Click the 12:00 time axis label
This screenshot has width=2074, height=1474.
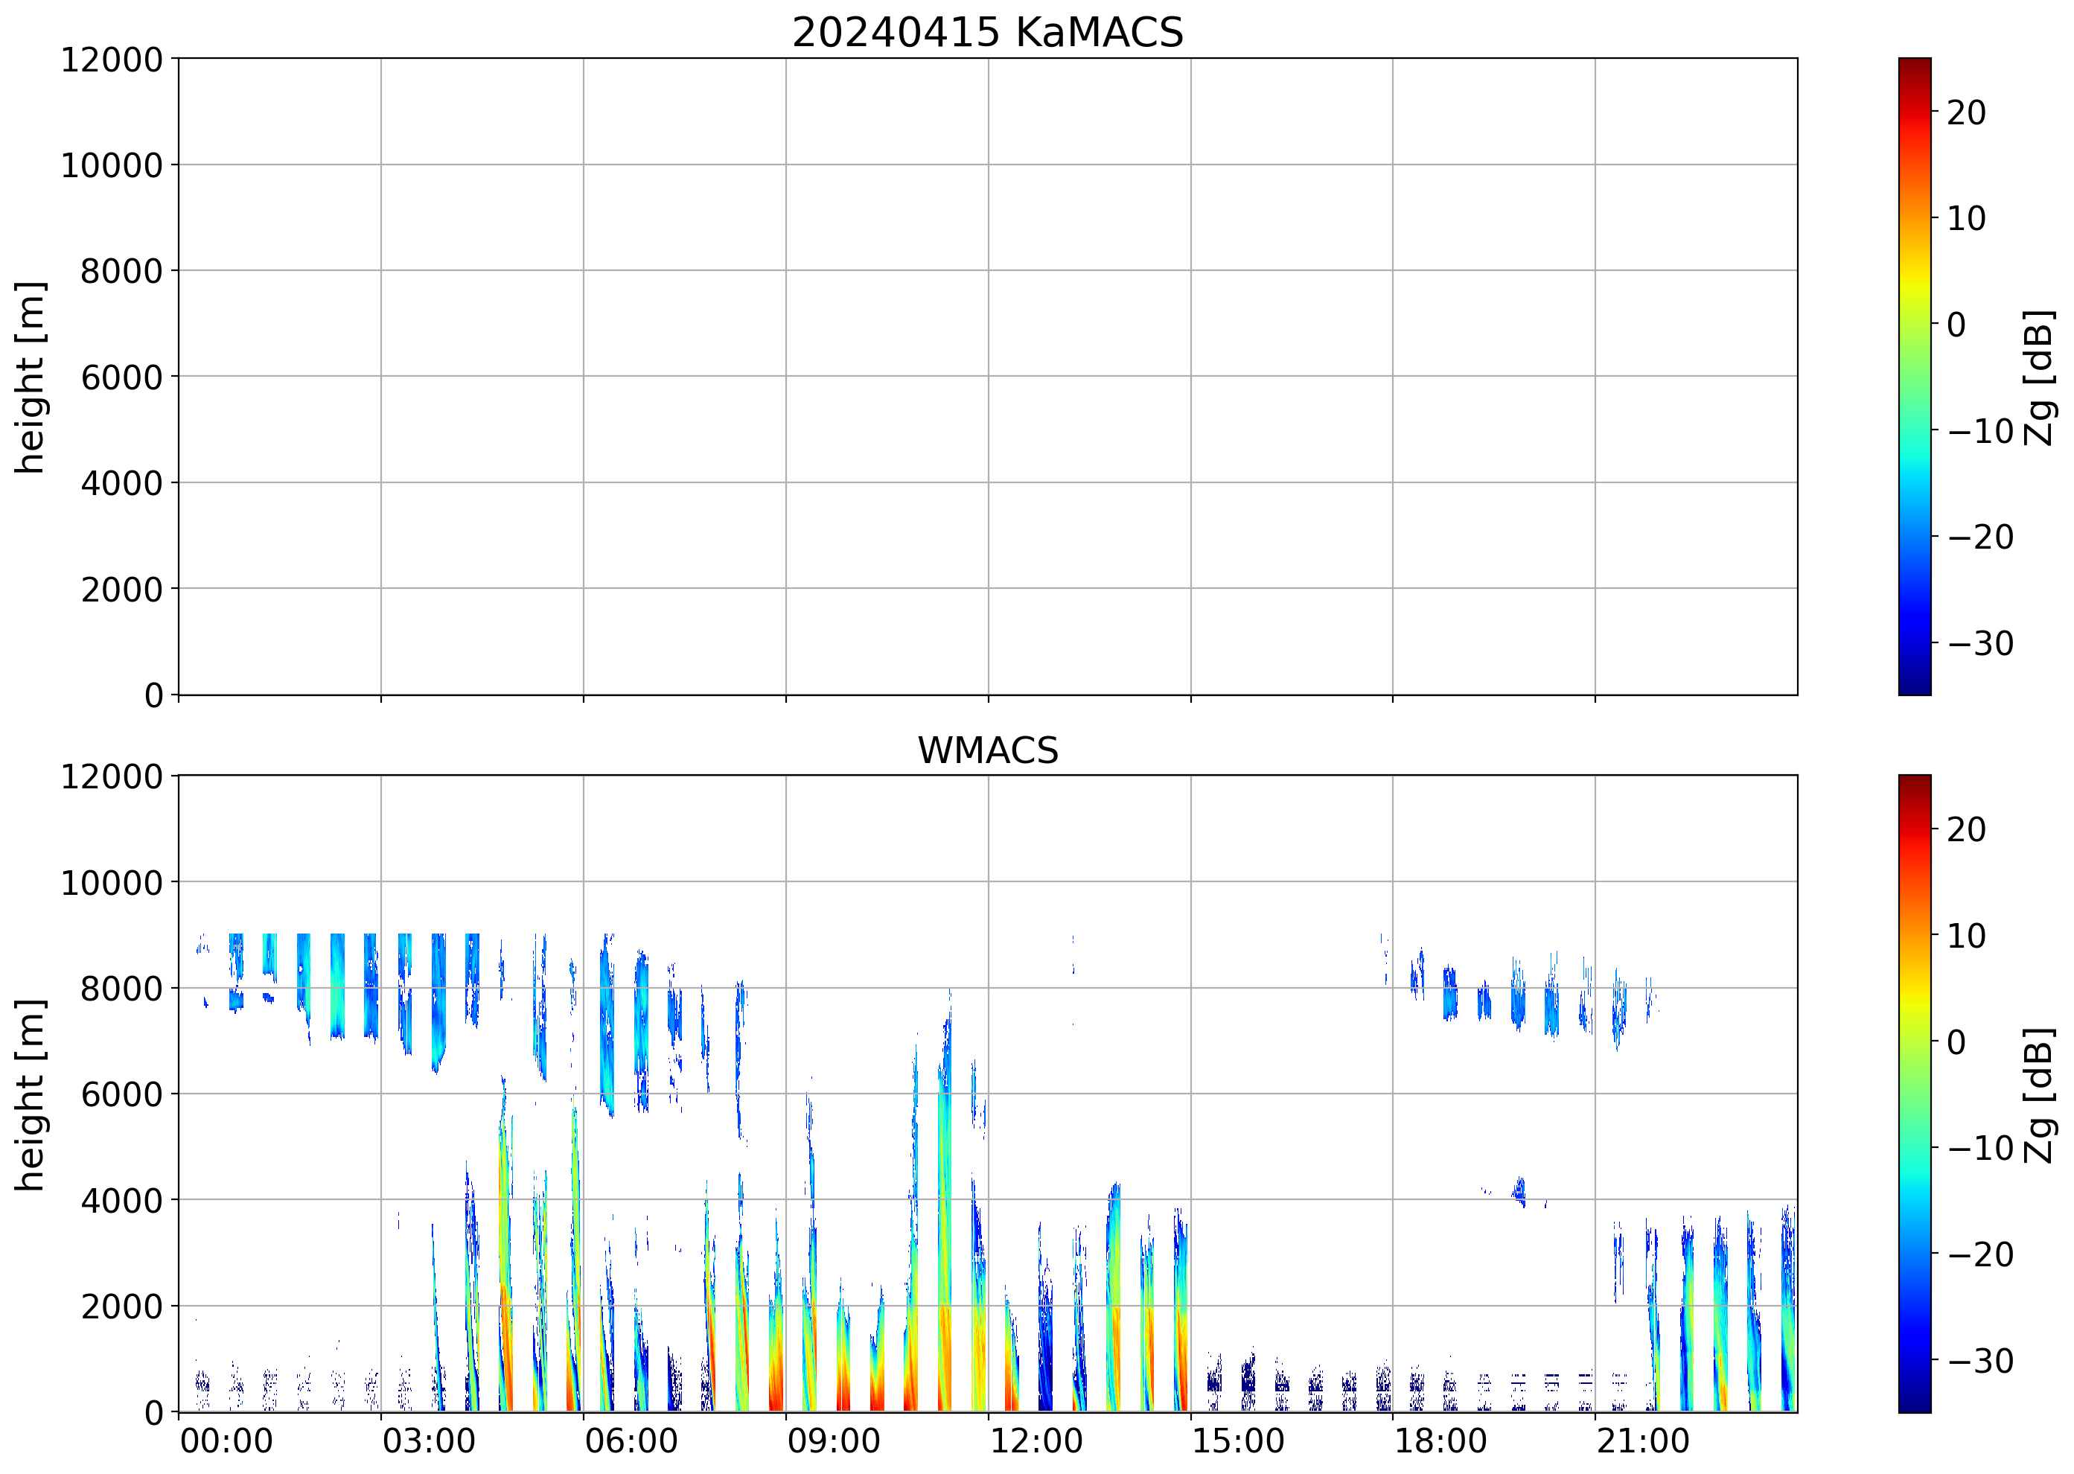(1036, 1441)
